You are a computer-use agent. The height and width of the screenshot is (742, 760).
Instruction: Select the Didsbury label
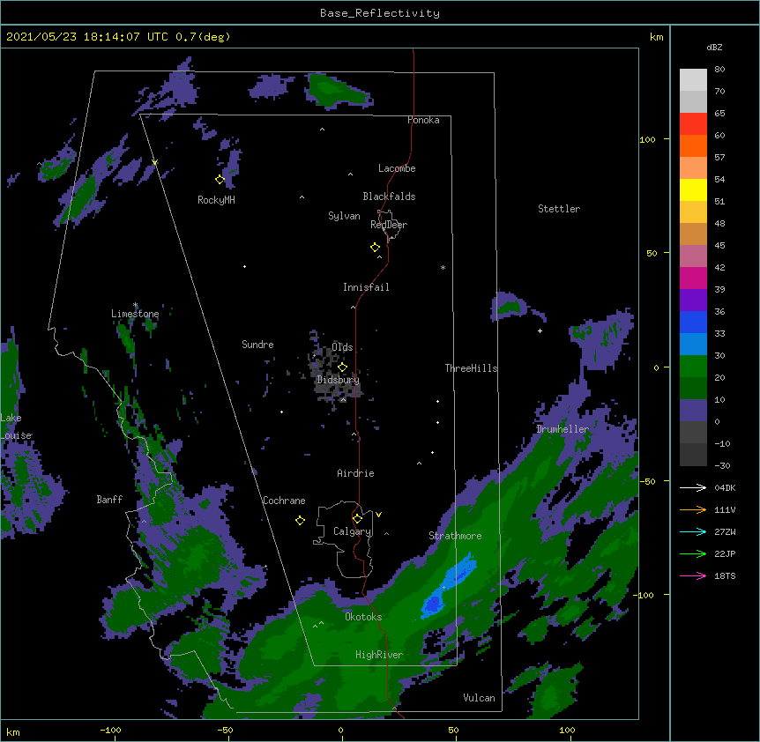pos(338,380)
